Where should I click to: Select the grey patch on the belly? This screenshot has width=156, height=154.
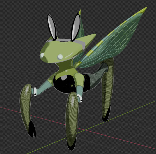point(64,78)
